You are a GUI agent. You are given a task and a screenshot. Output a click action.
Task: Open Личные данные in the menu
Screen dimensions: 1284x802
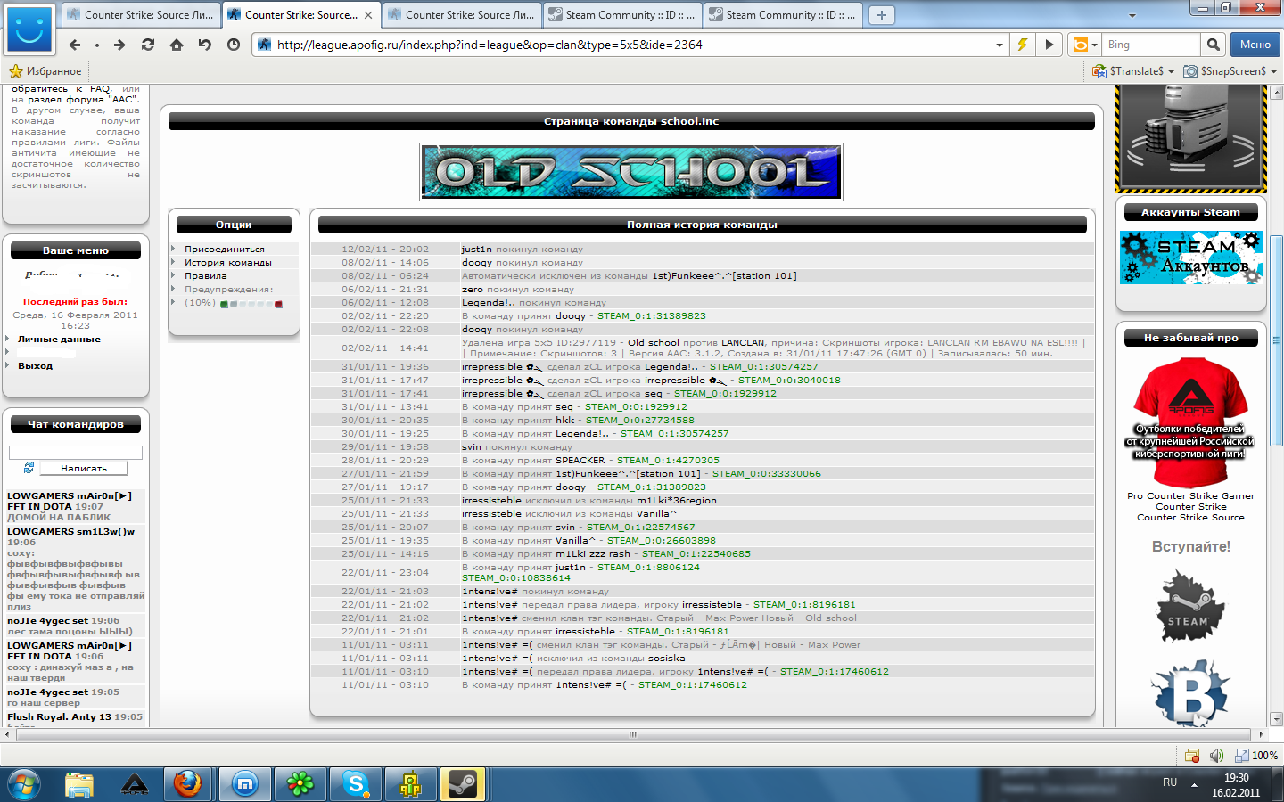[x=59, y=340]
